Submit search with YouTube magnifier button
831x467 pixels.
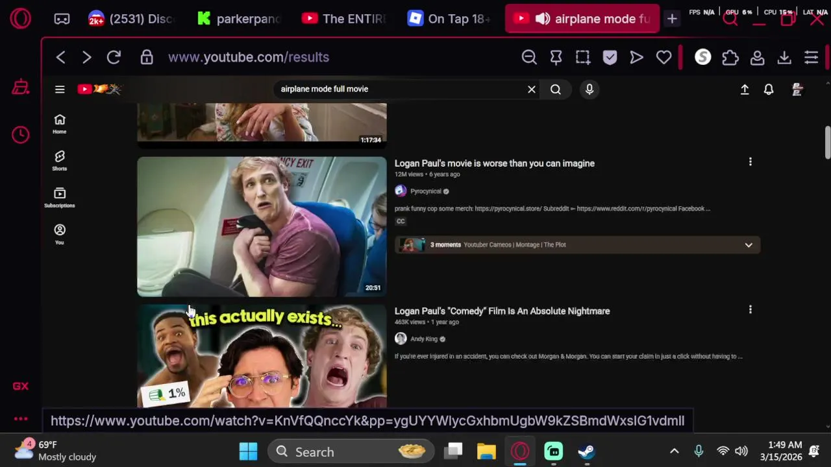pos(556,89)
